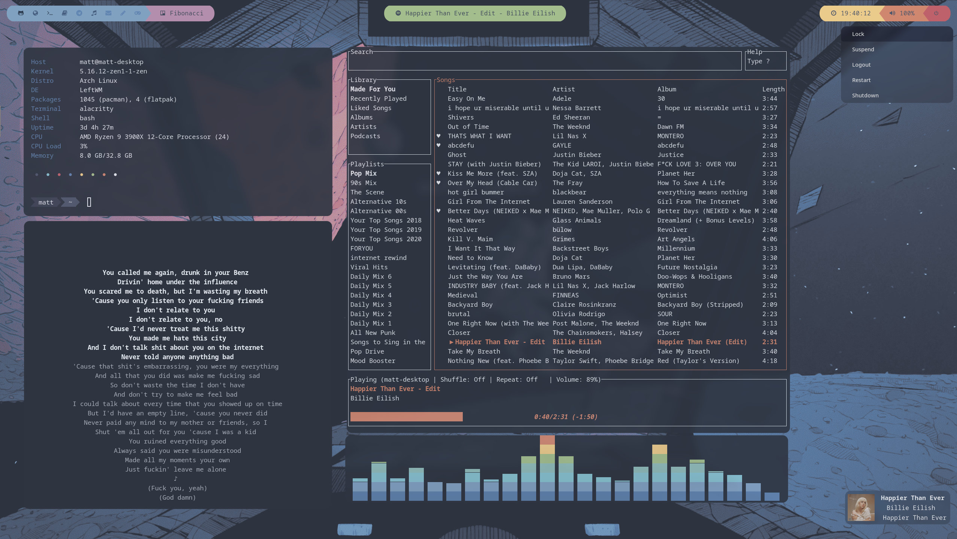Click the clock icon in top bar
The height and width of the screenshot is (539, 957).
tap(834, 12)
